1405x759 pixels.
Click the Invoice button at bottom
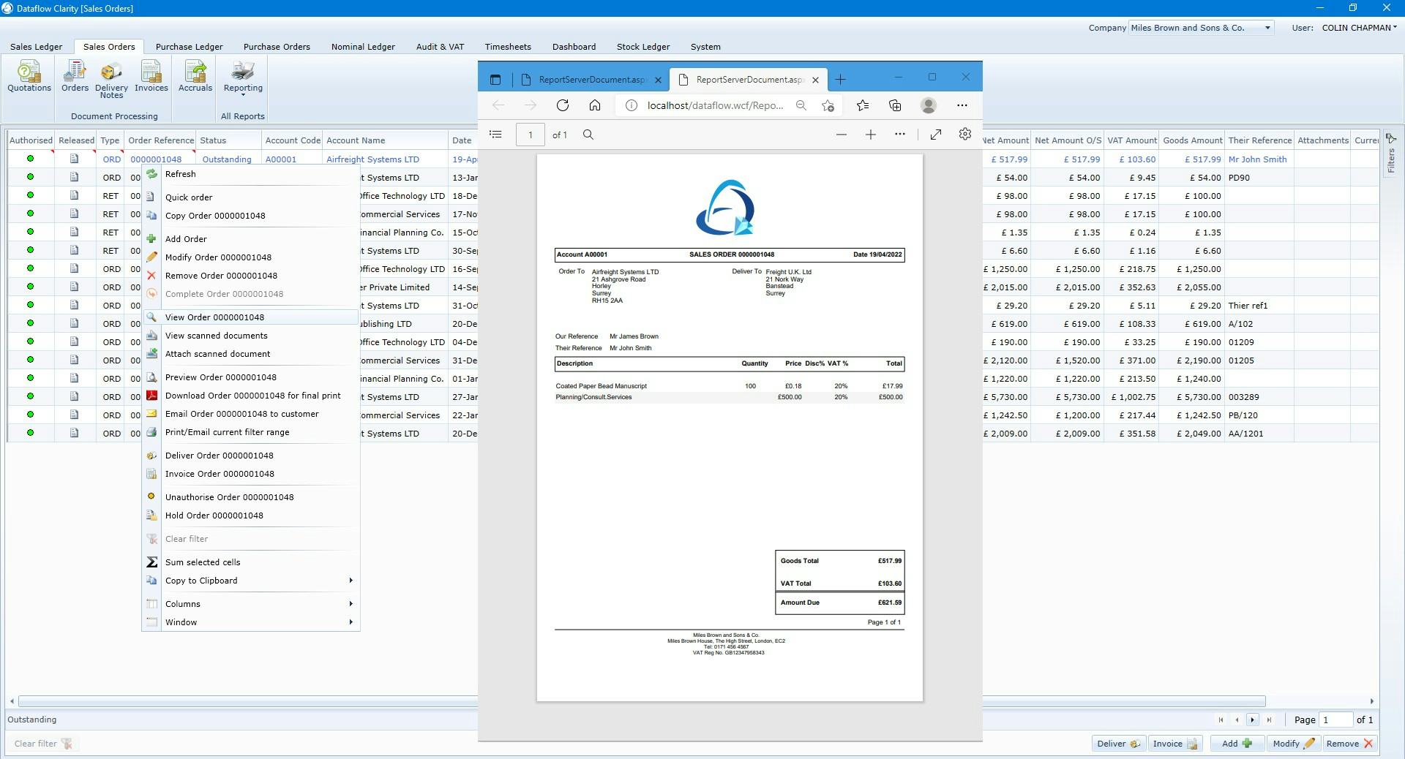pyautogui.click(x=1174, y=744)
